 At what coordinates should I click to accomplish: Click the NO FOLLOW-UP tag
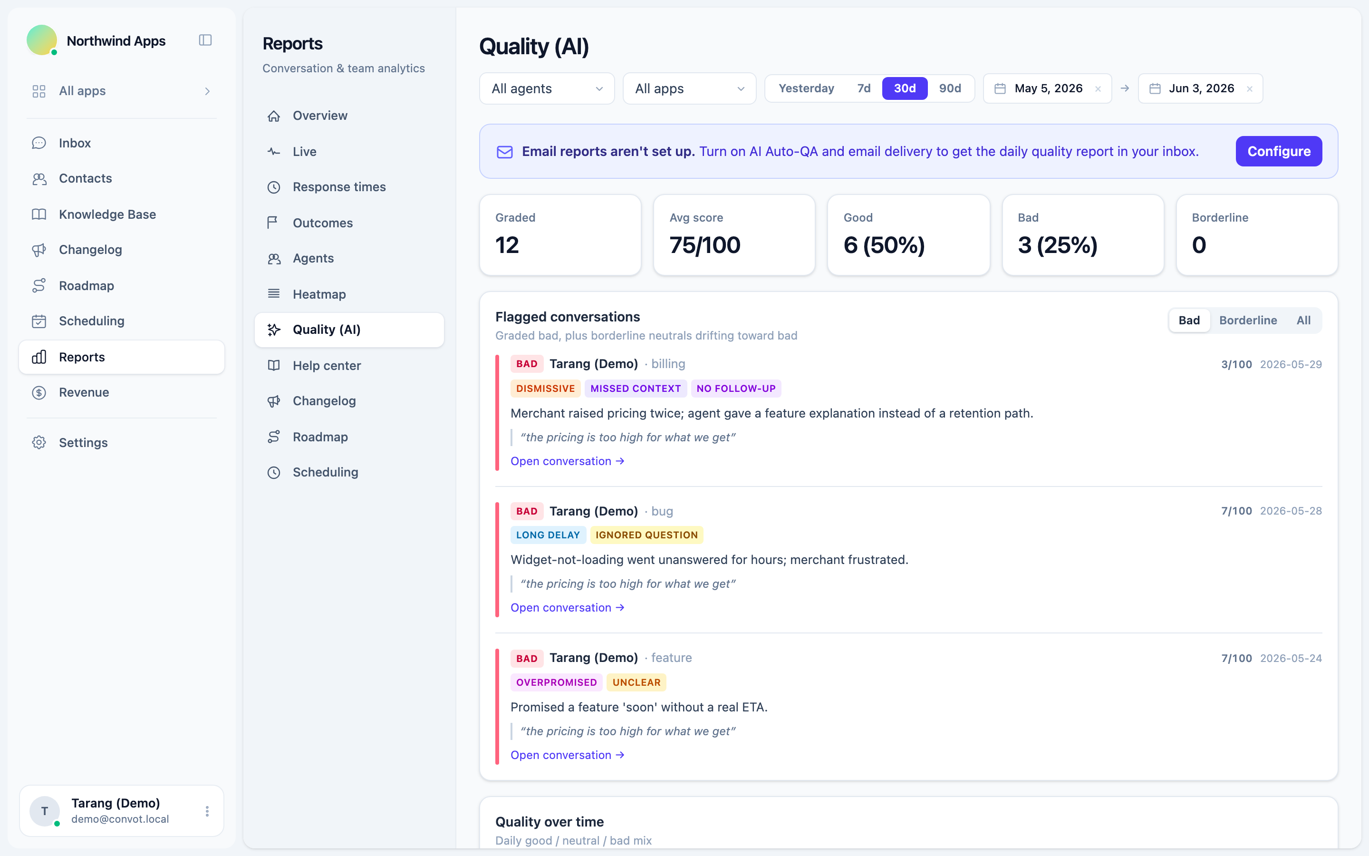tap(736, 389)
